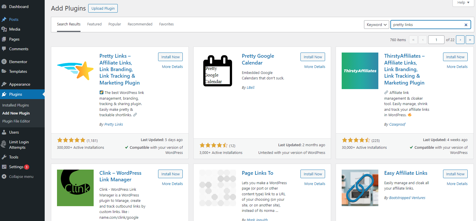
Task: Install Clink WordPress Link Manager
Action: 170,174
